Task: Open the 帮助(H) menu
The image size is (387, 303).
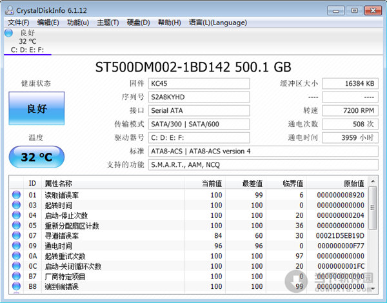Action: pyautogui.click(x=169, y=23)
